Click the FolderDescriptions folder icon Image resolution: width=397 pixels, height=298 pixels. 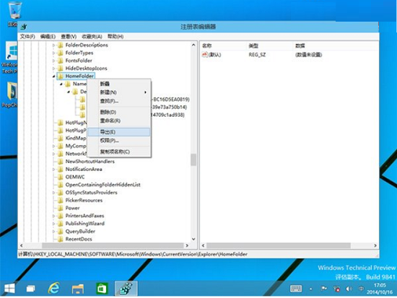pyautogui.click(x=61, y=45)
